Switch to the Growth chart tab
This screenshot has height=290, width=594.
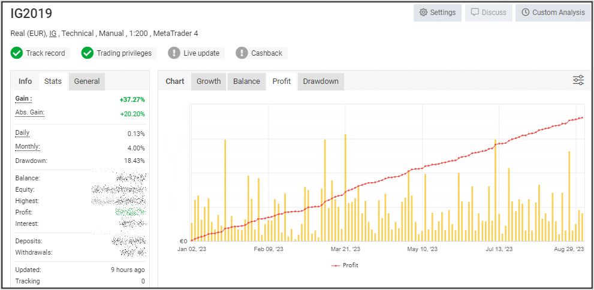209,81
